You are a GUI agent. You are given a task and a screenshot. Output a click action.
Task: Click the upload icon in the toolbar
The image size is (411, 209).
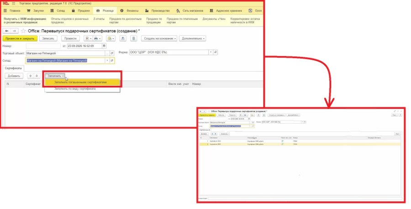[x=123, y=38]
